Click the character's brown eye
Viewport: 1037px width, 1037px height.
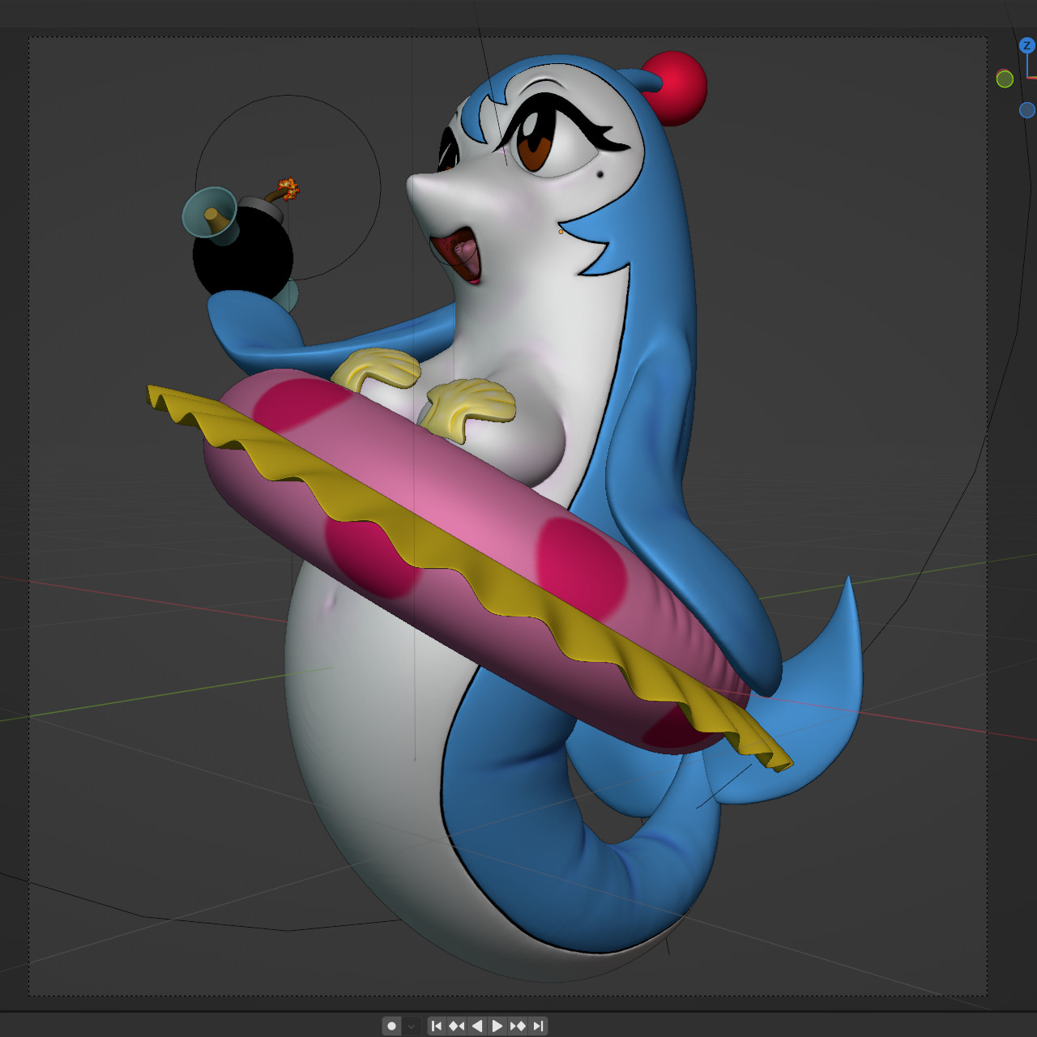pyautogui.click(x=533, y=147)
